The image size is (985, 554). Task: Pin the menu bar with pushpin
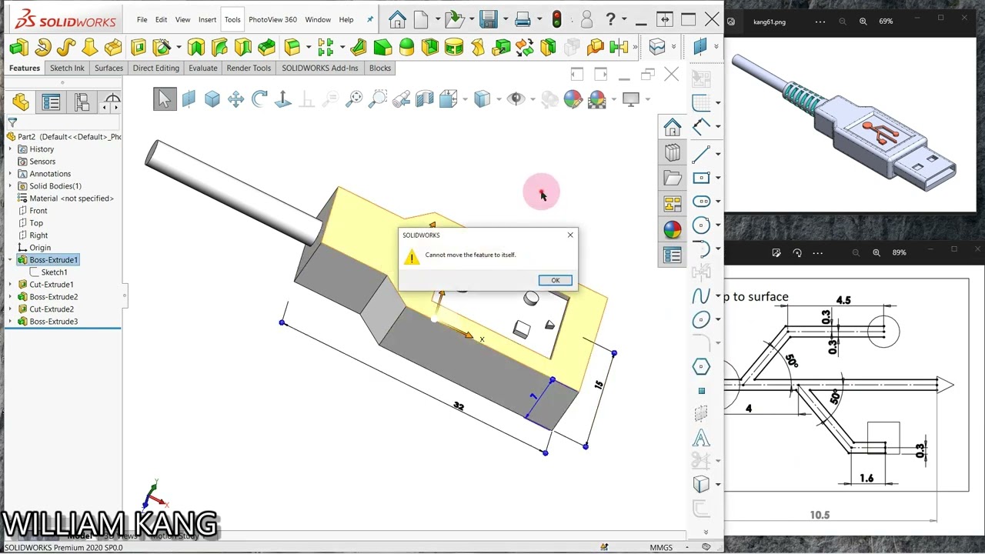pos(370,19)
